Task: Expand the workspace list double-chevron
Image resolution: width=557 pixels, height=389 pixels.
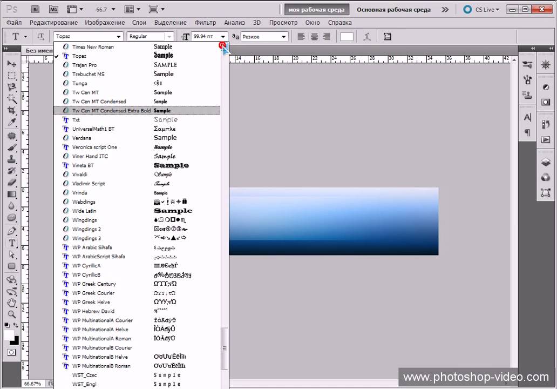Action: 445,10
